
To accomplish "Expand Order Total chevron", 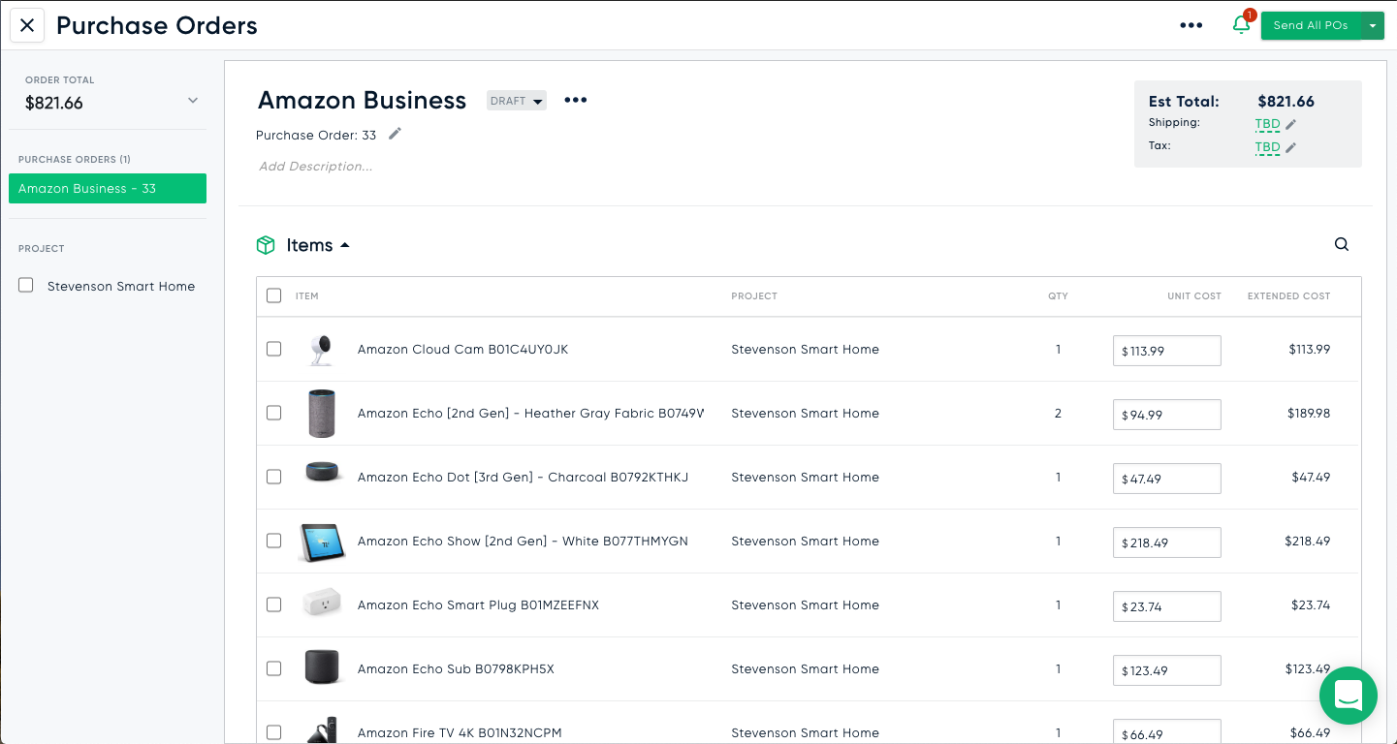I will 193,101.
